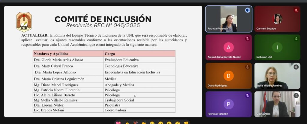307x124 pixels.
Task: Select Stella Villalba Ramírez video tile
Action: (277, 76)
